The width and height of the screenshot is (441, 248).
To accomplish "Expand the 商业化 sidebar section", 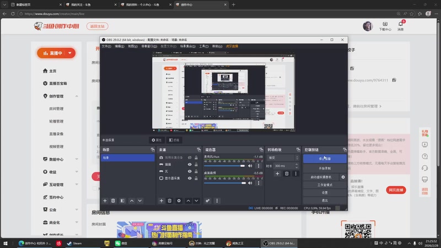I will (x=77, y=223).
